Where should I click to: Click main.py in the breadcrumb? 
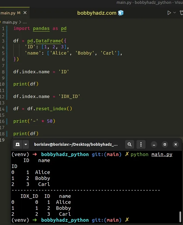(10, 22)
